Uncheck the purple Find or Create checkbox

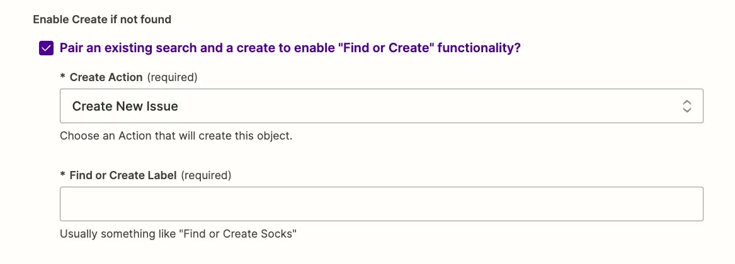pos(46,48)
